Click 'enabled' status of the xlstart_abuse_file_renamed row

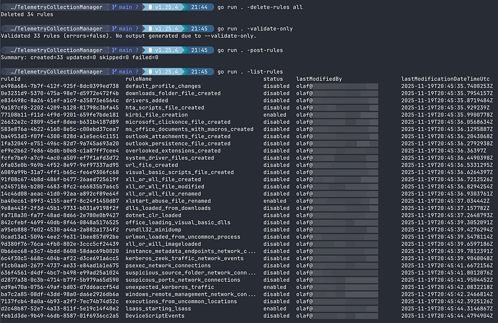275,201
